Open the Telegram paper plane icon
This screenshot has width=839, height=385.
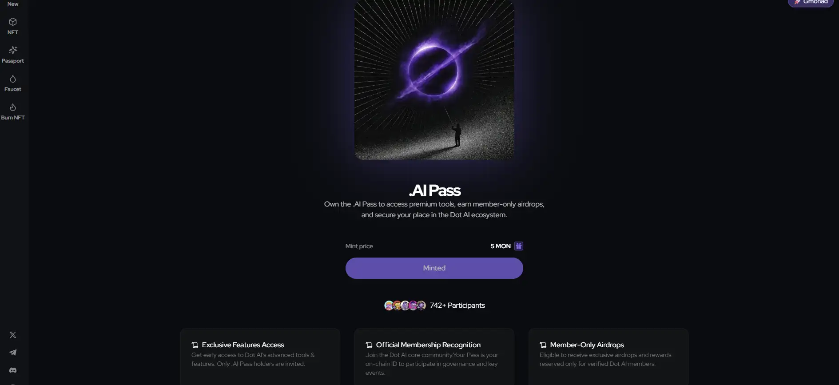[x=13, y=353]
